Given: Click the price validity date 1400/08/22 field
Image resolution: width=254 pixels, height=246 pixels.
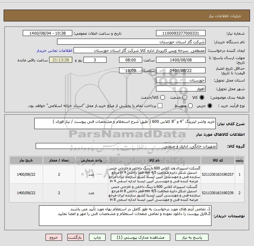Looking at the screenshot, I should (x=181, y=70).
